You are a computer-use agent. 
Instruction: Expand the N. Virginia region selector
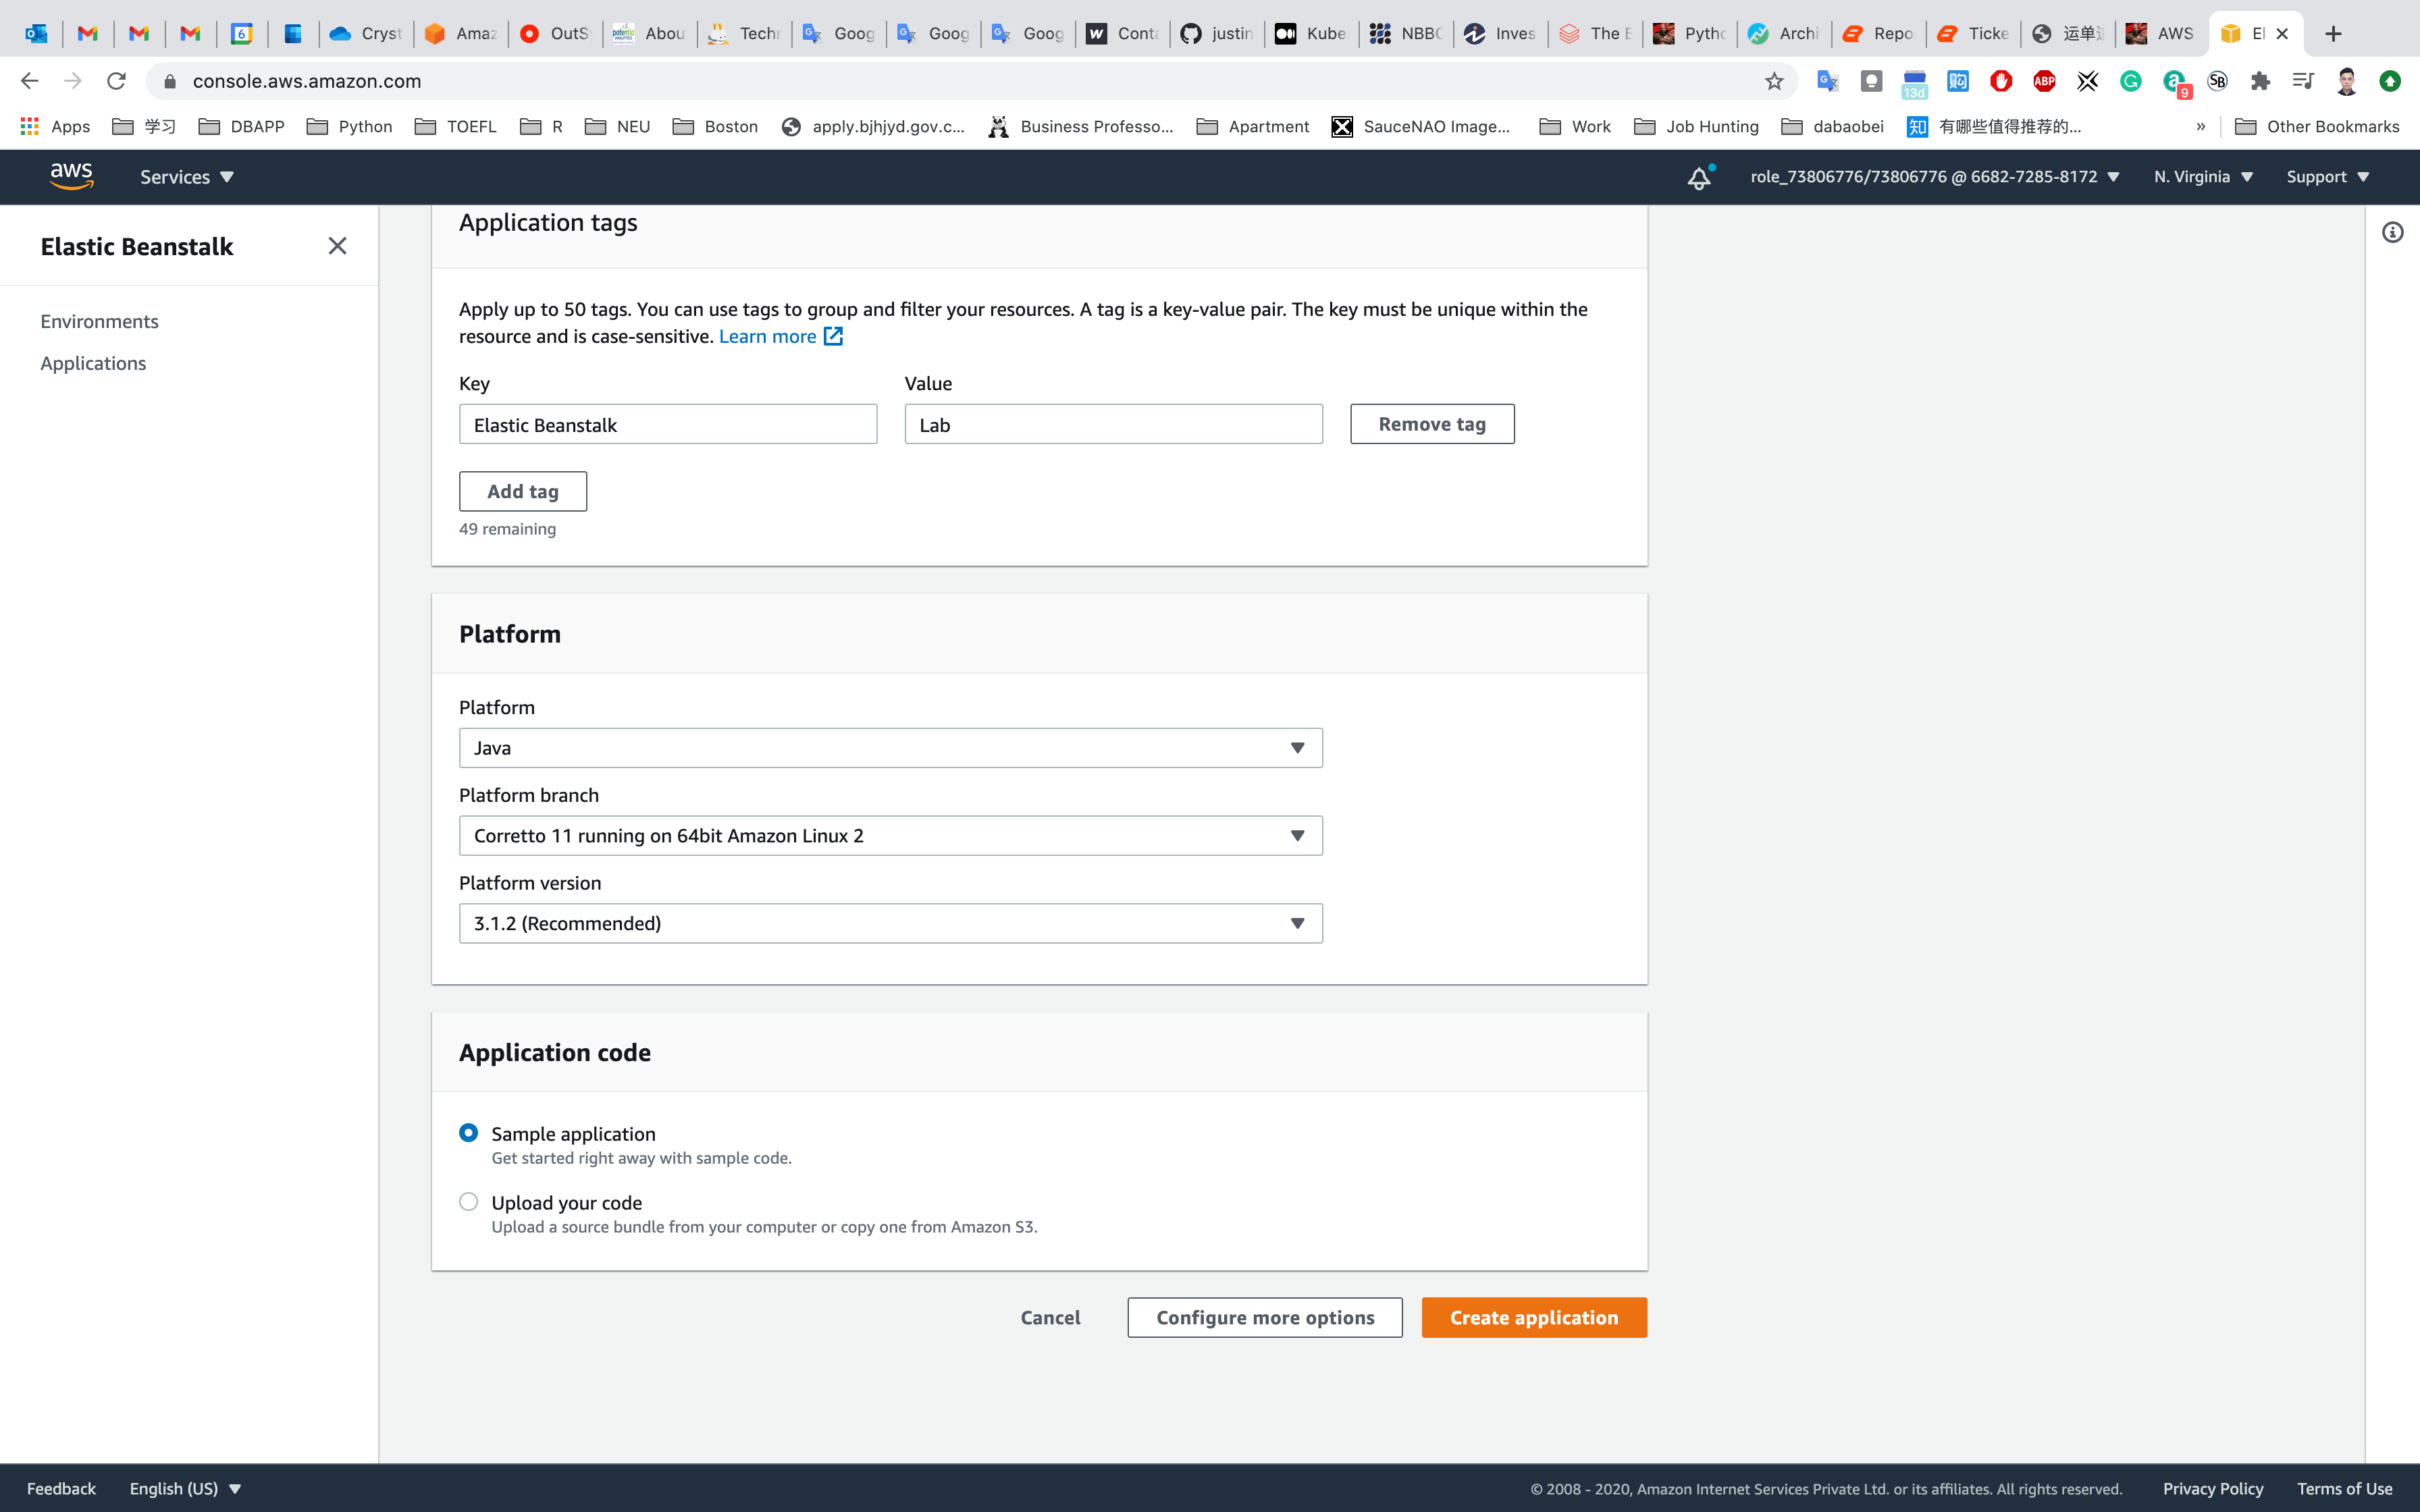pos(2203,177)
